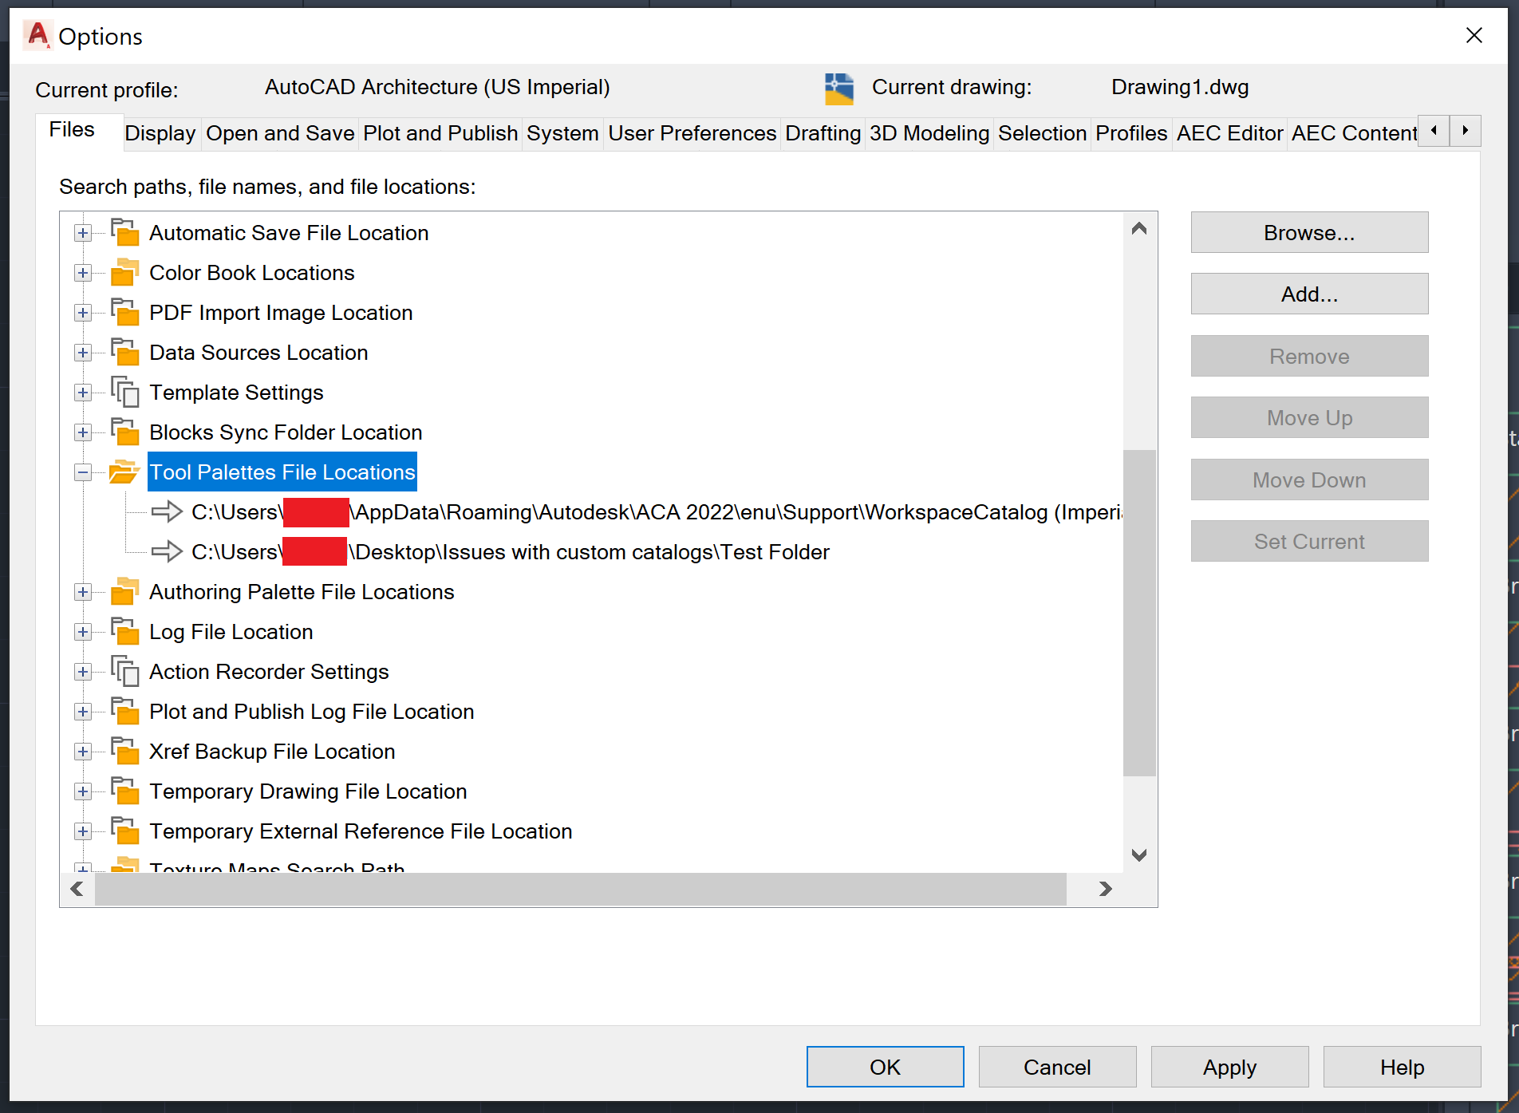1519x1113 pixels.
Task: Click the PDF Import Image Location folder icon
Action: tap(125, 312)
